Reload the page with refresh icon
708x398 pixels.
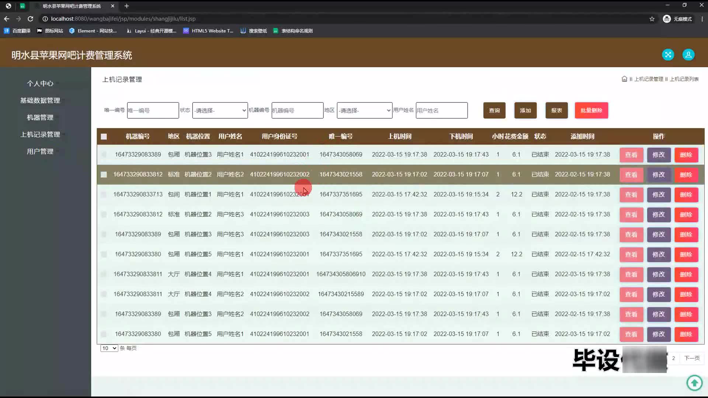click(x=31, y=19)
